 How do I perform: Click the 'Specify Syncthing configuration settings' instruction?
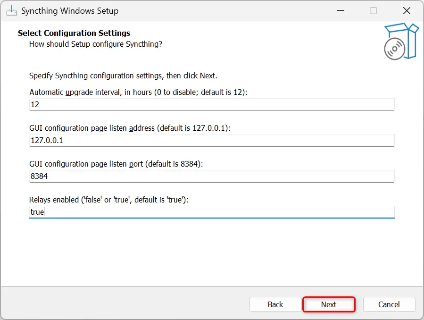pos(123,76)
